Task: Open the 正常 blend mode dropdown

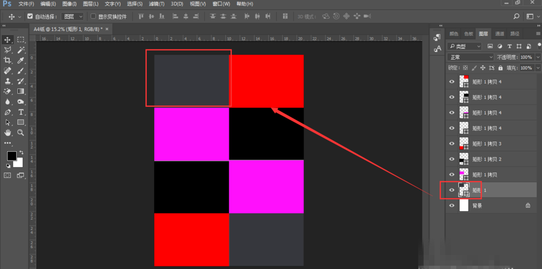Action: [470, 57]
